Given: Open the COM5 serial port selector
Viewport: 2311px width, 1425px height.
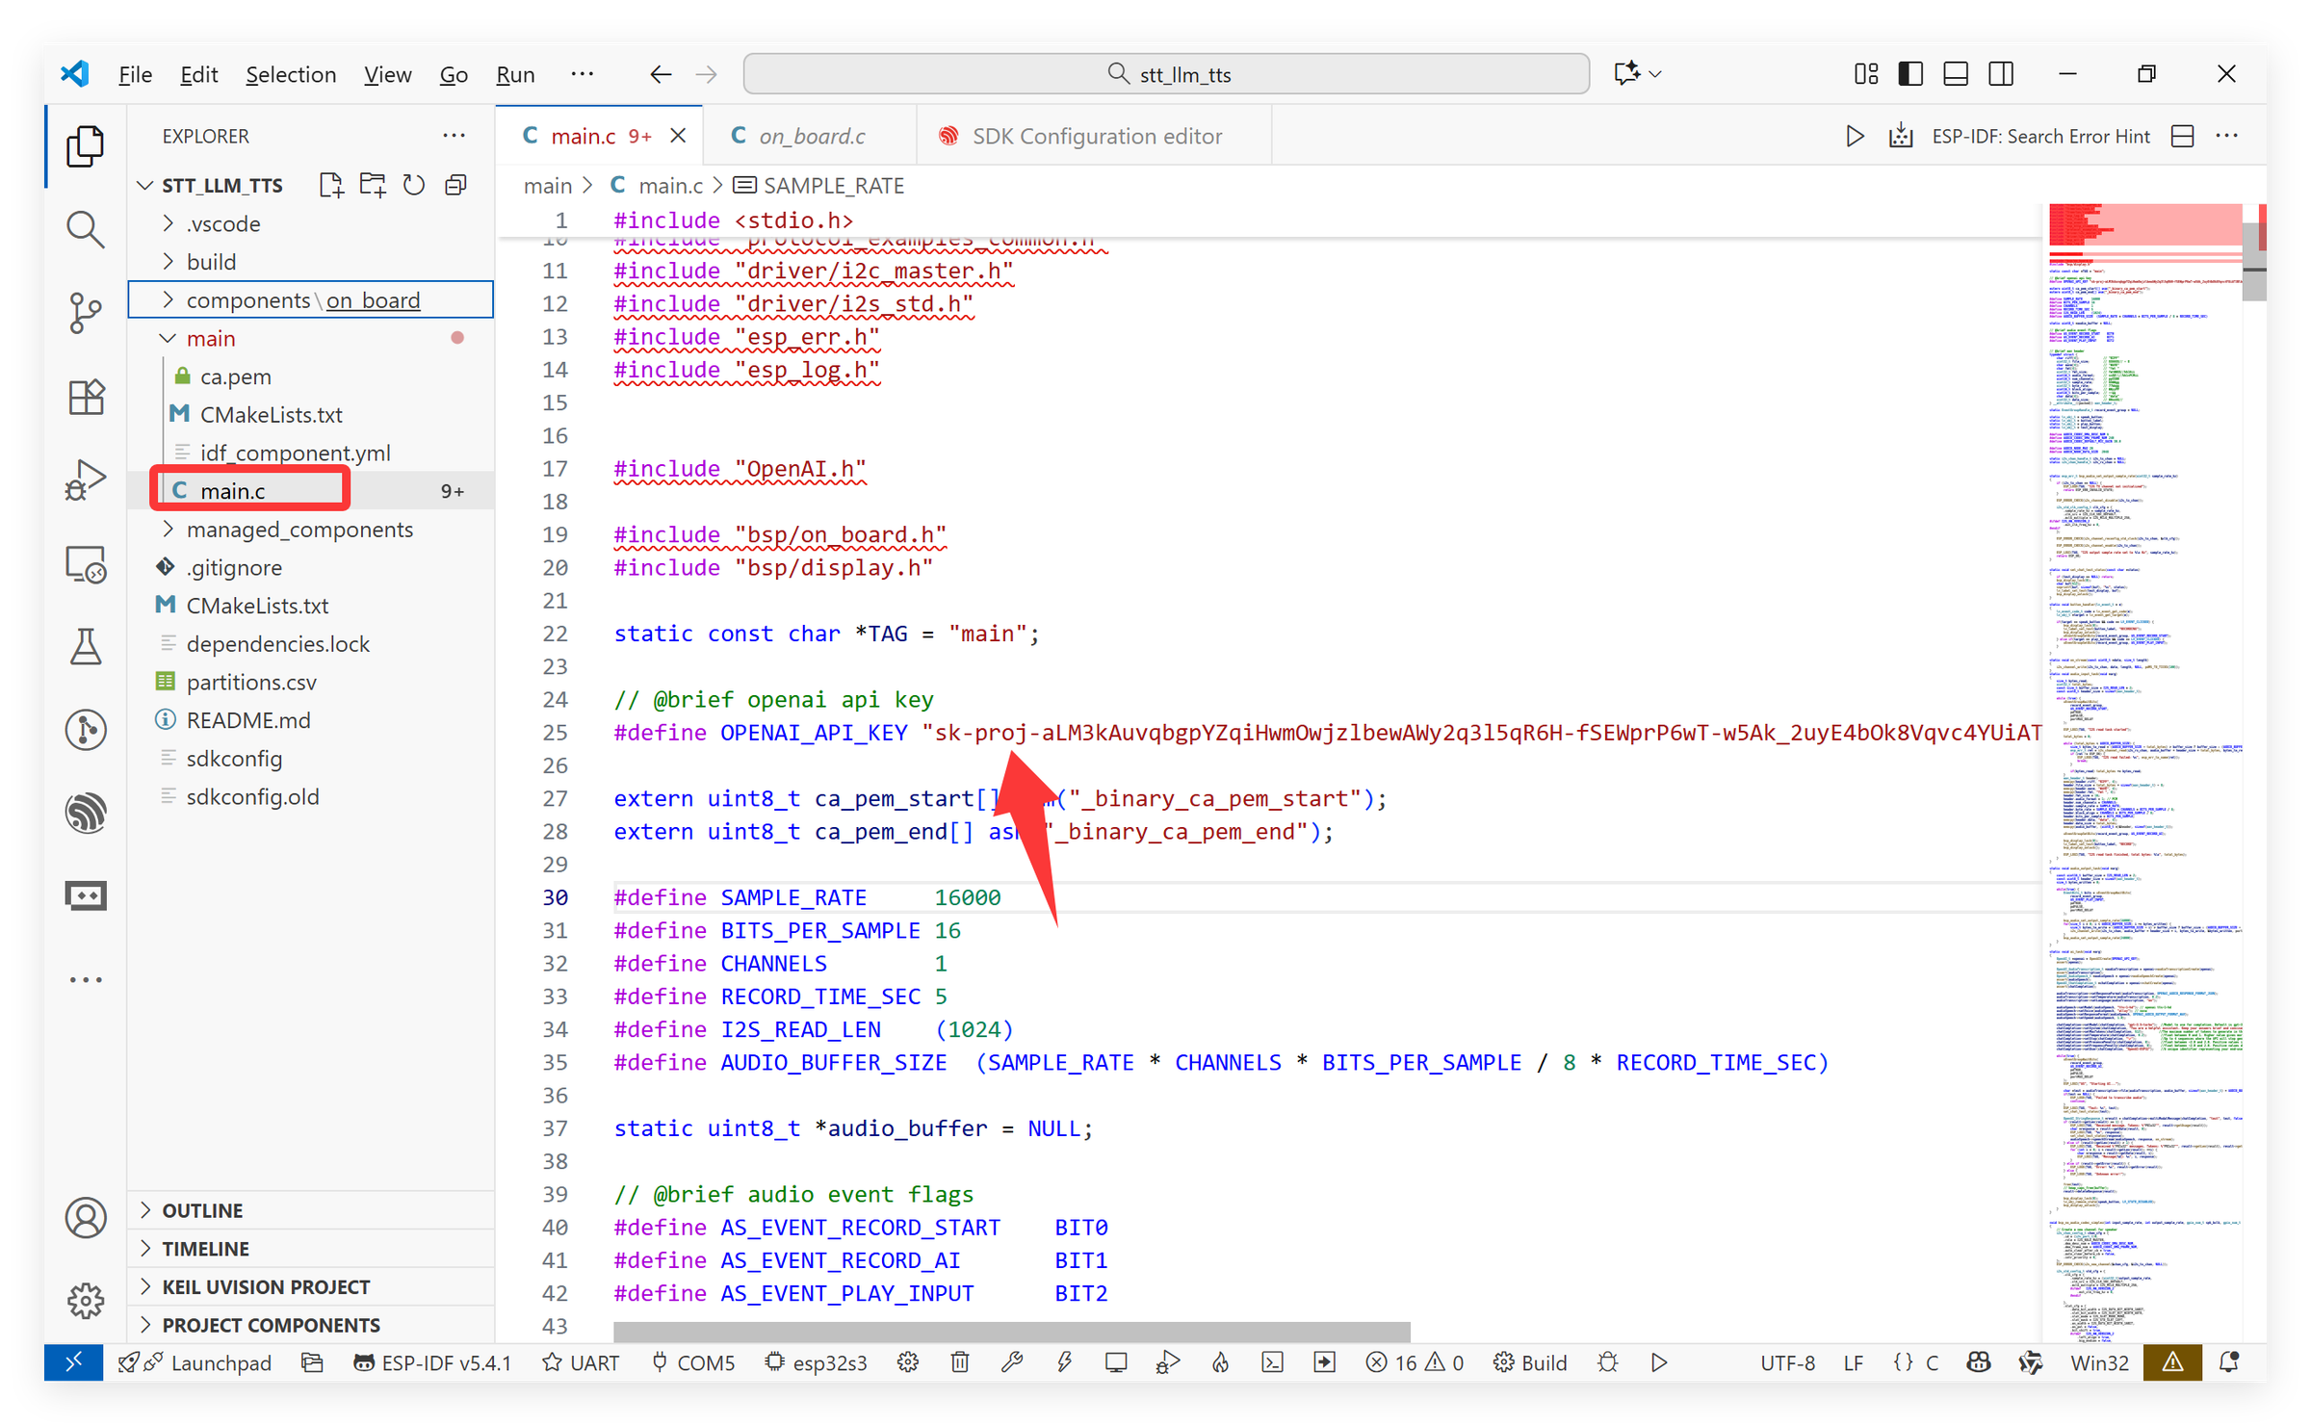Looking at the screenshot, I should [x=692, y=1362].
